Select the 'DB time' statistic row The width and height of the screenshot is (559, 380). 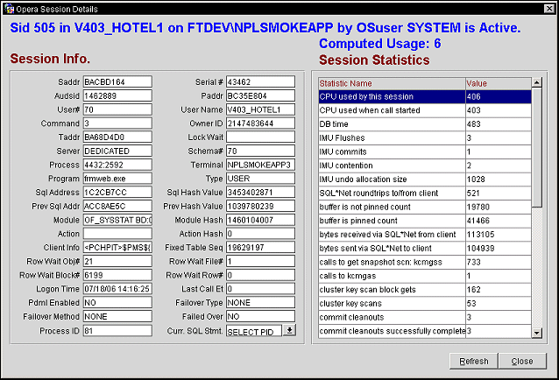coord(390,124)
